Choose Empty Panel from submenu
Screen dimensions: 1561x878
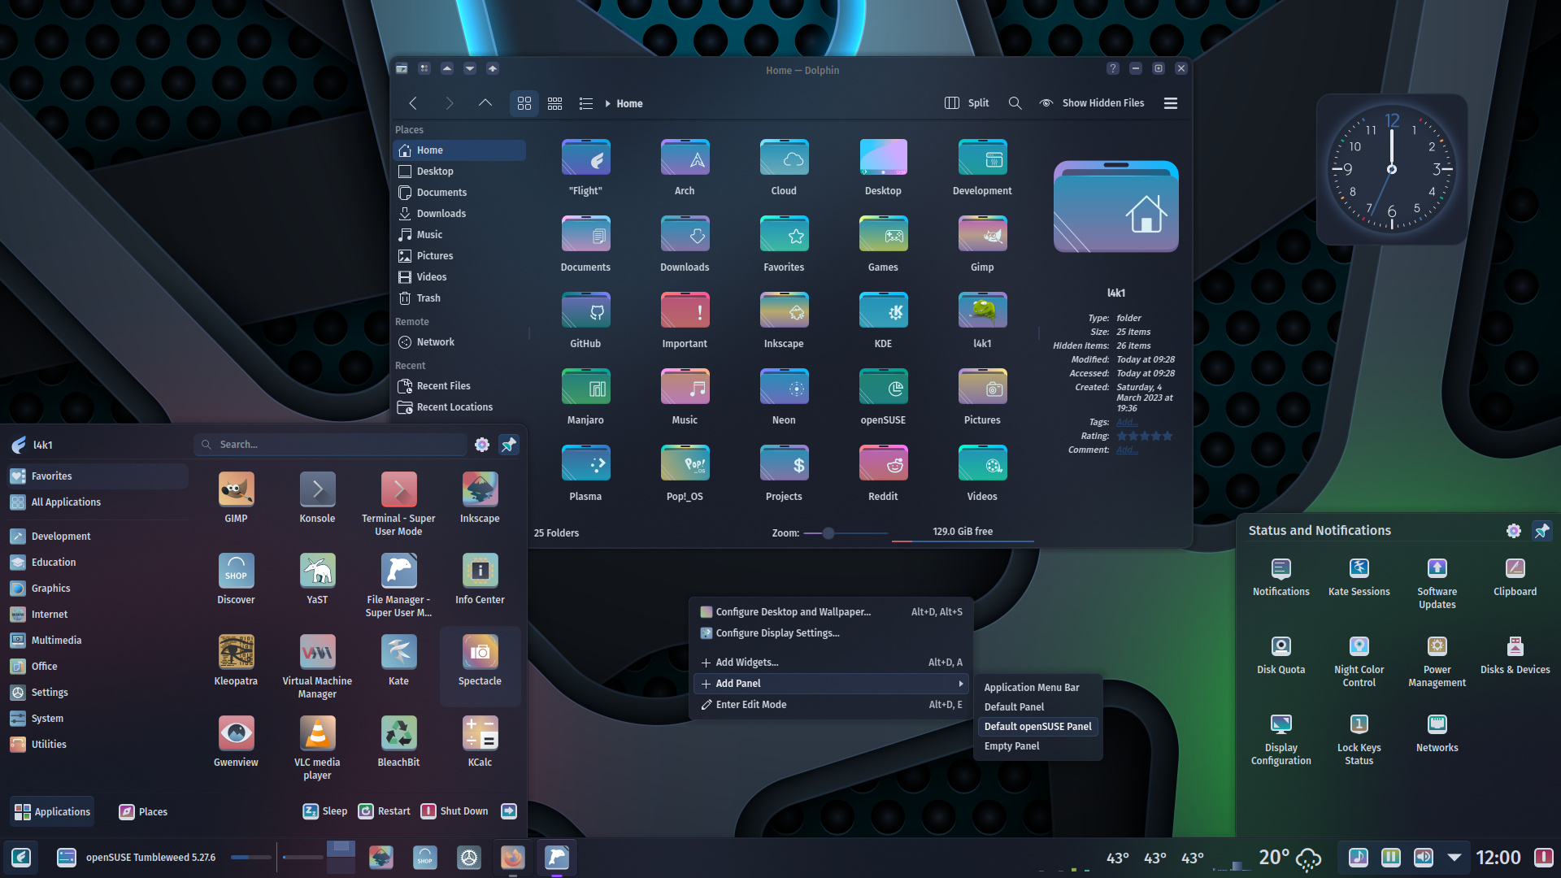[x=1038, y=746]
